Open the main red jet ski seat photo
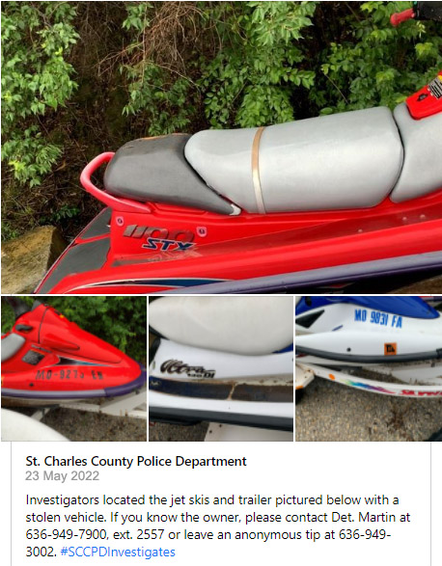The image size is (442, 566). click(x=221, y=148)
